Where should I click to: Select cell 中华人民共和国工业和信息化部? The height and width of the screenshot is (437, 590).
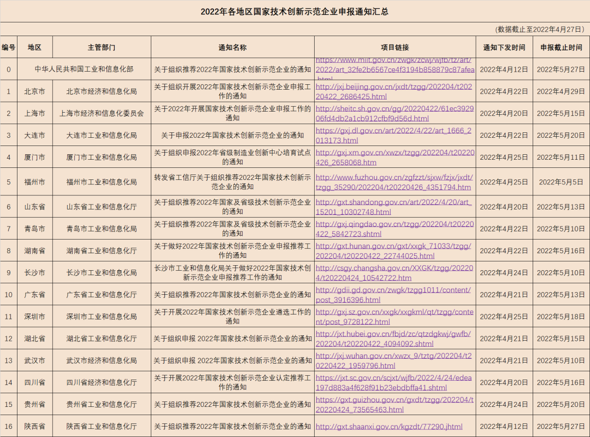[x=84, y=69]
